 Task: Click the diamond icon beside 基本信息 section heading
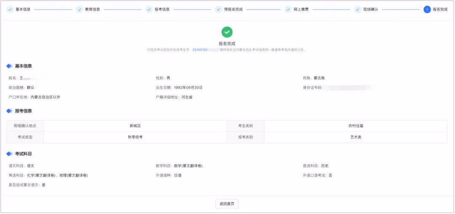(x=9, y=66)
